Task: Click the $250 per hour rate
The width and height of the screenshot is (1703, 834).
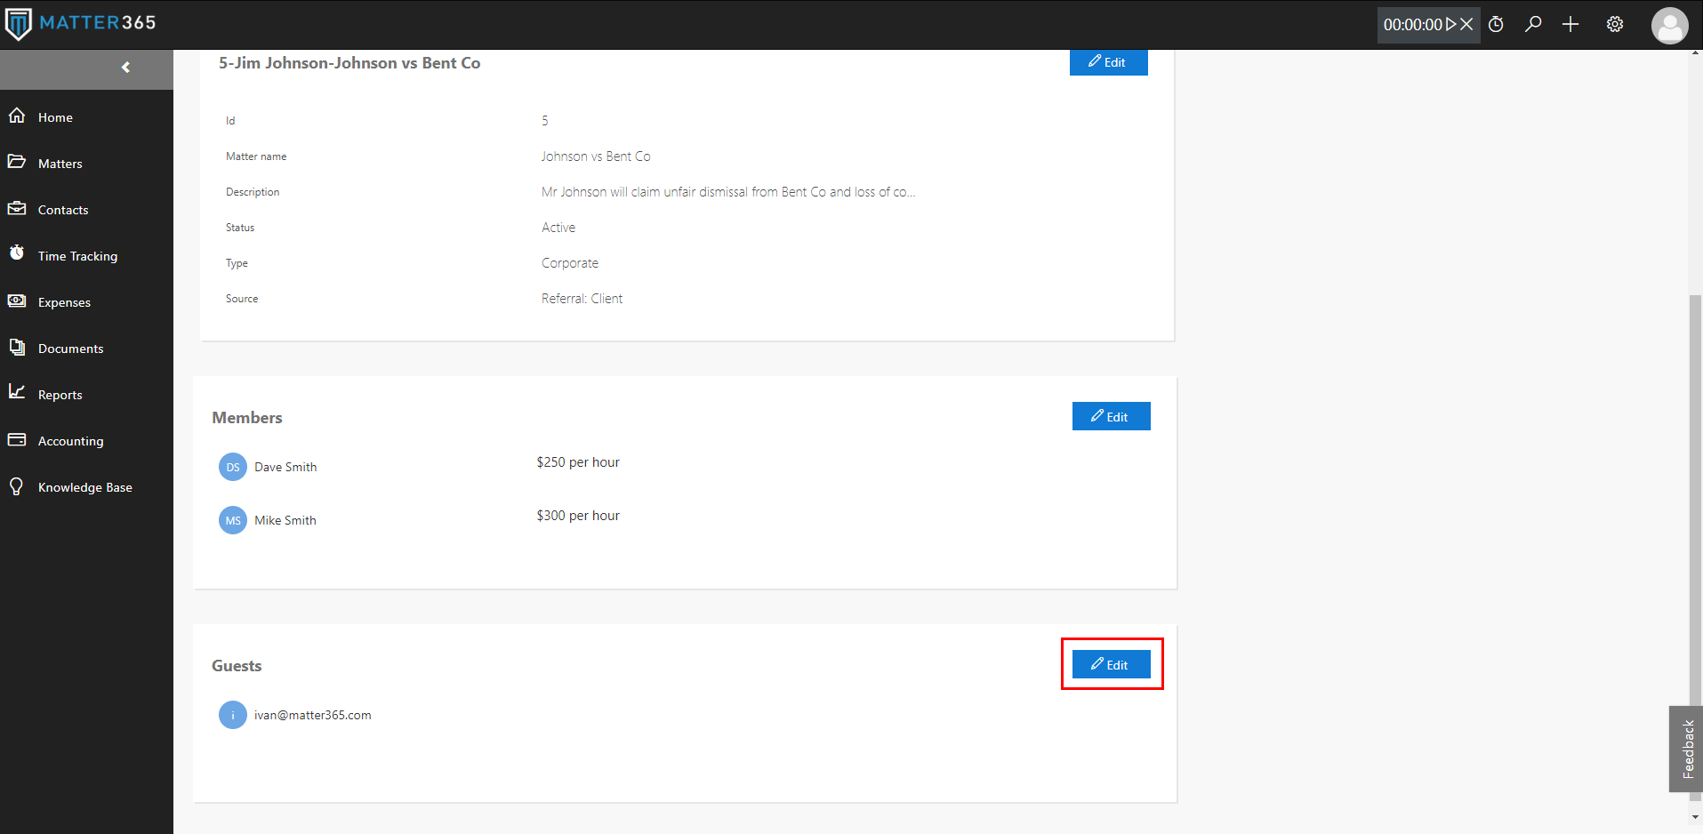Action: [x=578, y=462]
